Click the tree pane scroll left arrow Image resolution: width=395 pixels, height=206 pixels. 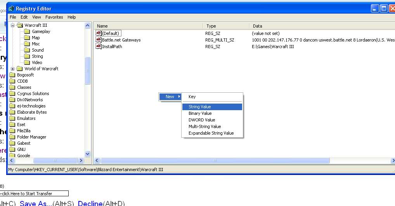click(12, 161)
